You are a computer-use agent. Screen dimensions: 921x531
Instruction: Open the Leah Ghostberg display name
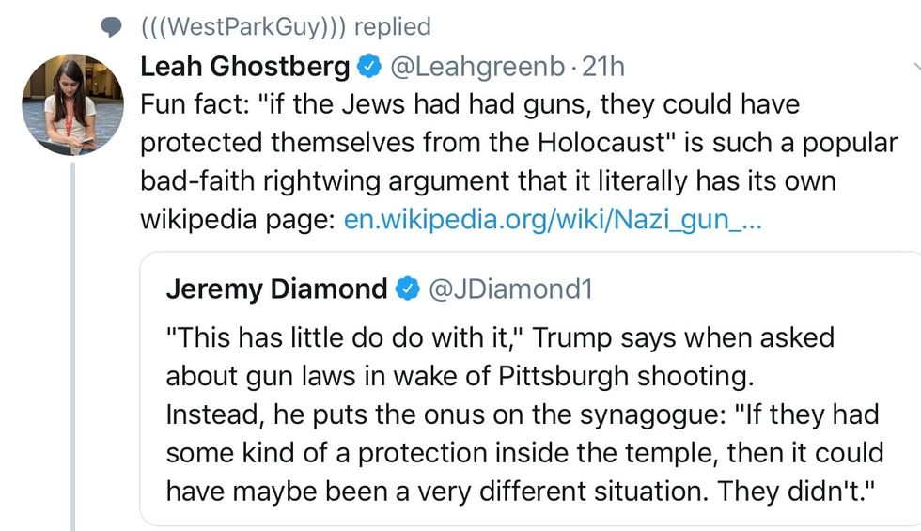pos(244,68)
